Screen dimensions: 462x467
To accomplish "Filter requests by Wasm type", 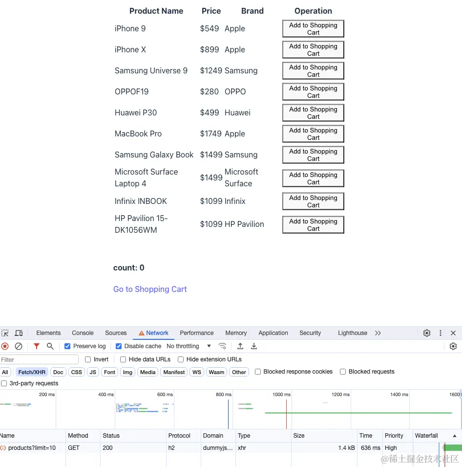I will [x=216, y=372].
